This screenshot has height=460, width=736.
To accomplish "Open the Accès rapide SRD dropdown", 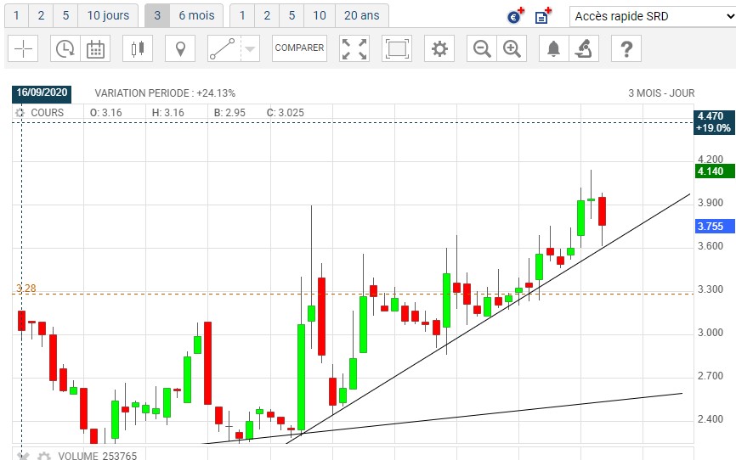I will 654,16.
